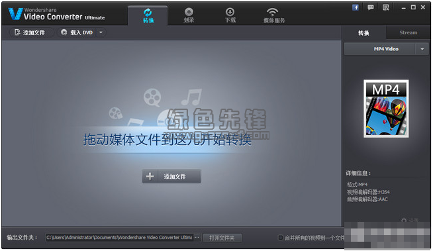Expand the MP4 Video format dropdown arrow
Screen dimensions: 433x251
pos(422,49)
